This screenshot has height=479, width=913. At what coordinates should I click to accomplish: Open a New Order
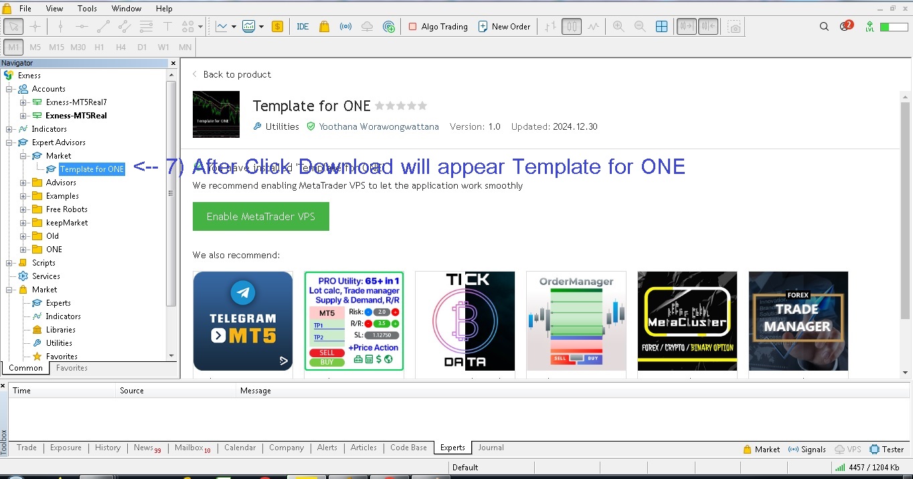click(504, 27)
